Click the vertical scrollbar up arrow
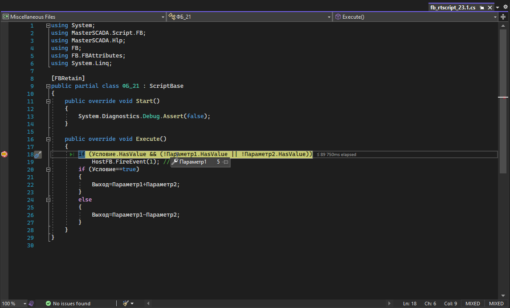 pyautogui.click(x=503, y=26)
